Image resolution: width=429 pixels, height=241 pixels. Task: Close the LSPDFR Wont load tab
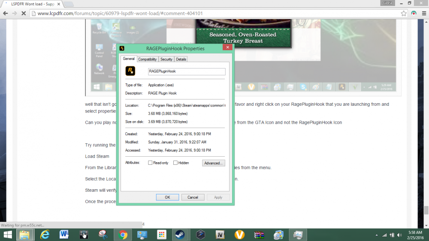[58, 4]
